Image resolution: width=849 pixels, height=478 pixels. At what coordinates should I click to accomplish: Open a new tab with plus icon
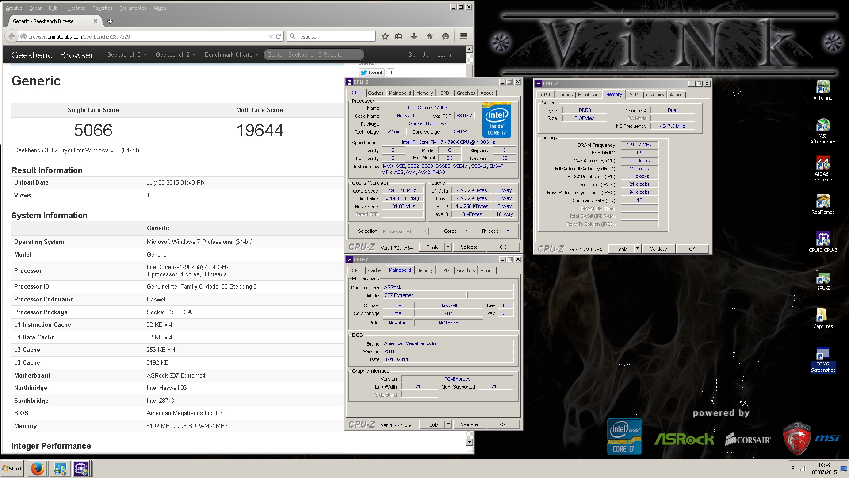coord(110,21)
